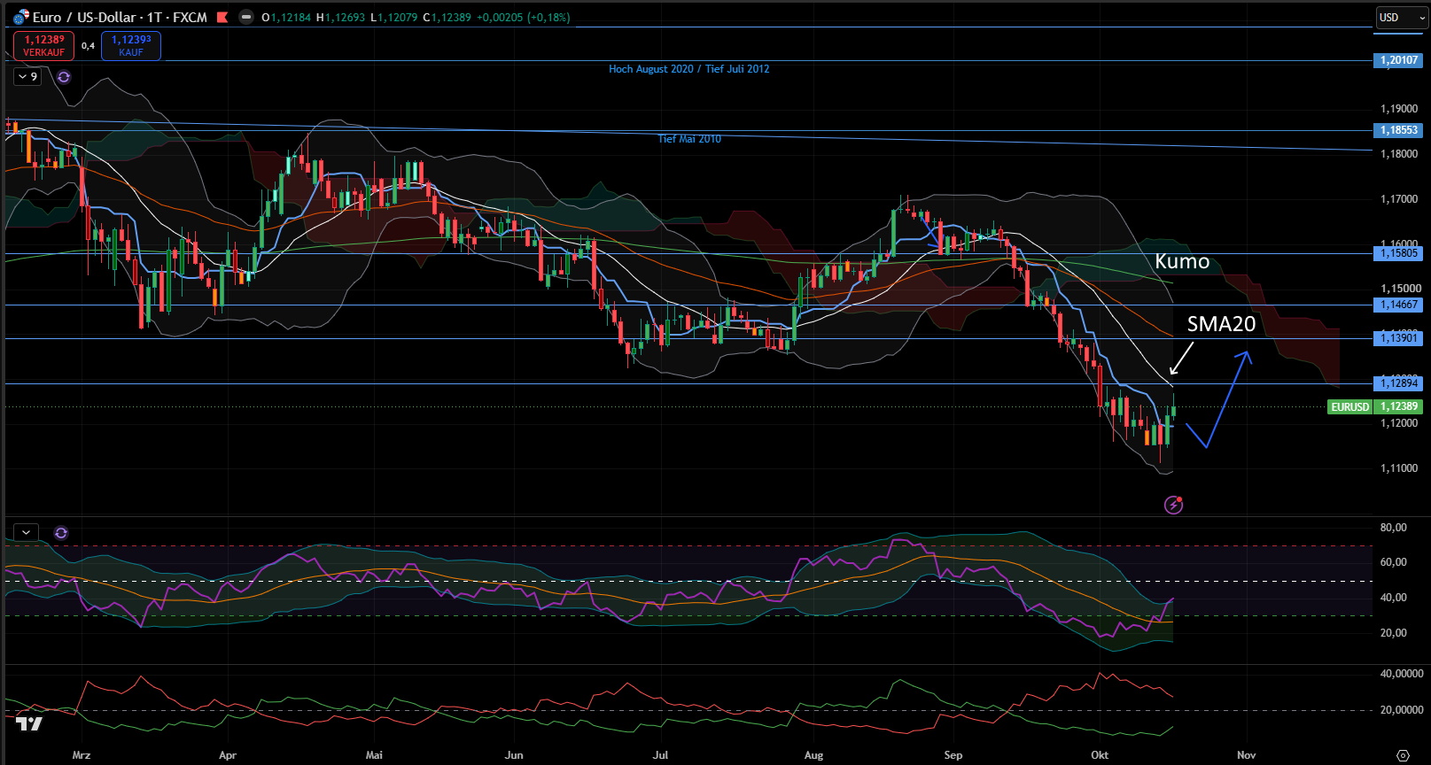The image size is (1431, 765).
Task: Click the Sep label on time axis
Action: click(x=953, y=755)
